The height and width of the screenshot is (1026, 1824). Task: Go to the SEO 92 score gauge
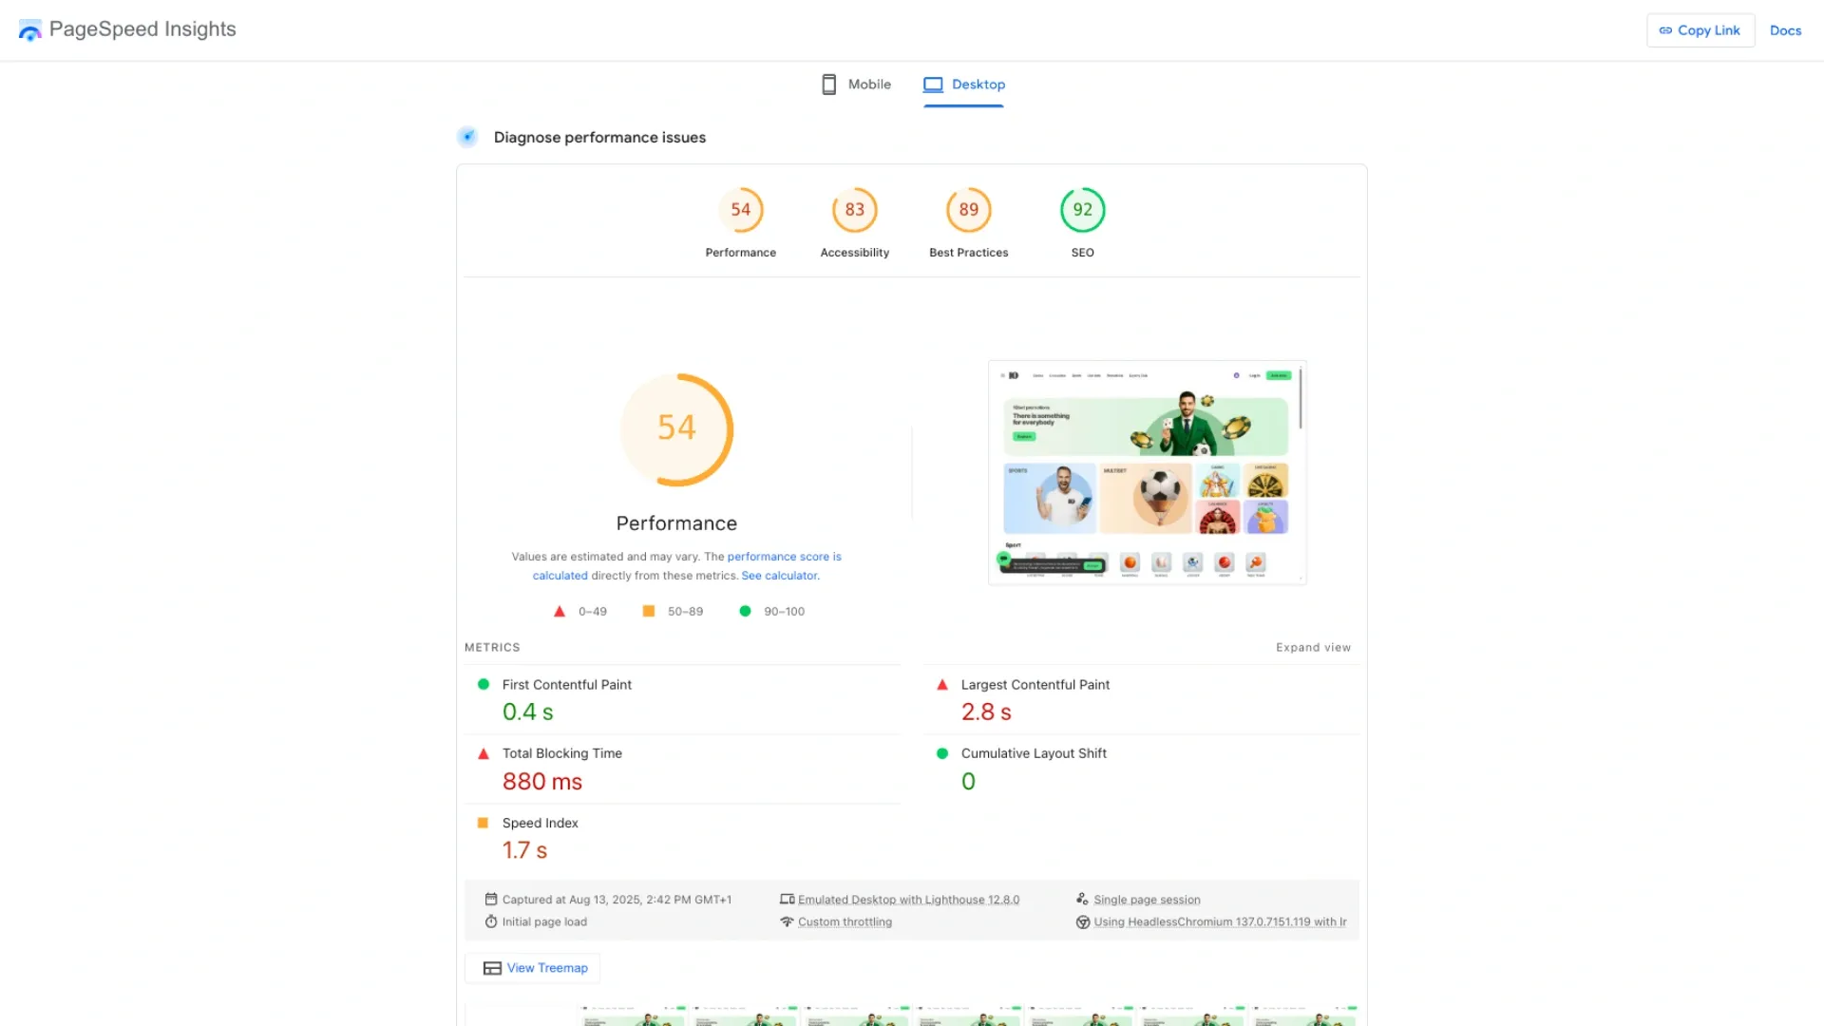1083,210
